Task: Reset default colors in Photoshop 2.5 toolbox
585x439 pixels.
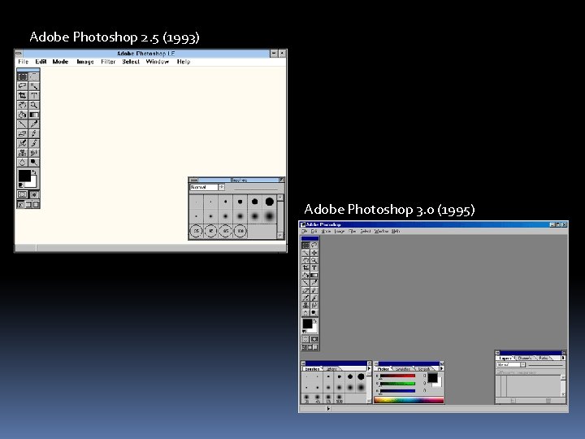Action: [x=20, y=185]
